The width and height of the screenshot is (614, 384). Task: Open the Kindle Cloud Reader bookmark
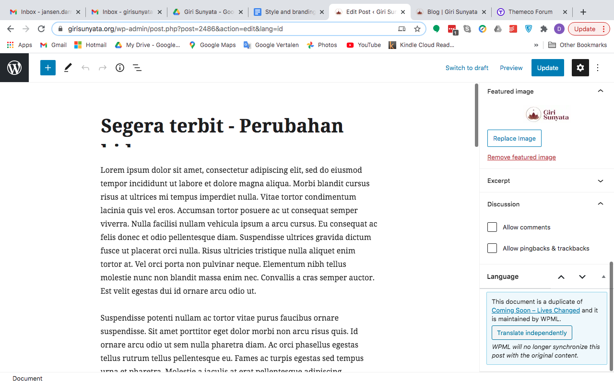422,45
